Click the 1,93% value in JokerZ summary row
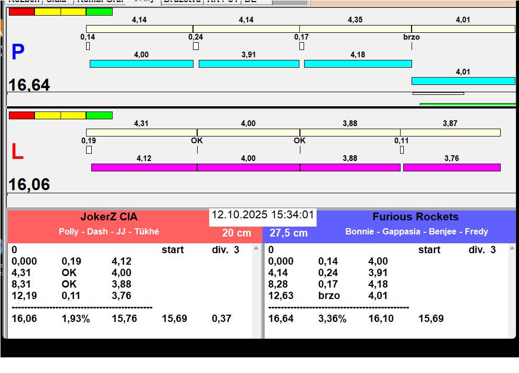 pos(76,318)
